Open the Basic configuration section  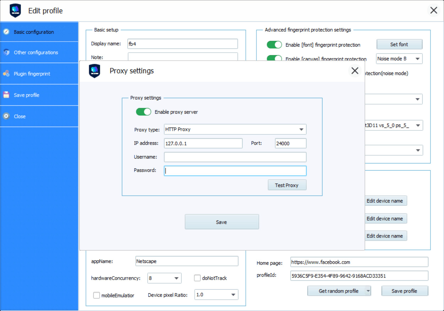click(x=39, y=32)
